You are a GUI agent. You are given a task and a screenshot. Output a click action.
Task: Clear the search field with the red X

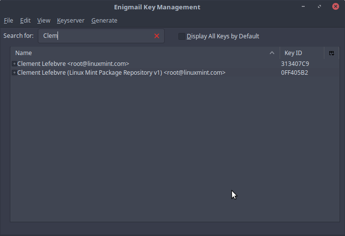point(157,36)
